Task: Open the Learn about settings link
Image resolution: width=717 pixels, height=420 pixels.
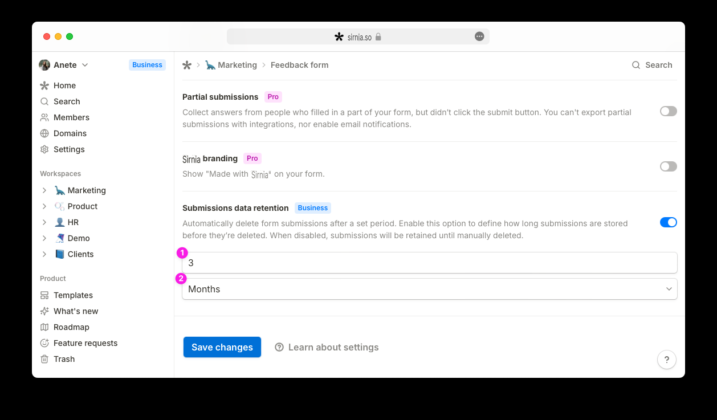Action: pyautogui.click(x=327, y=347)
